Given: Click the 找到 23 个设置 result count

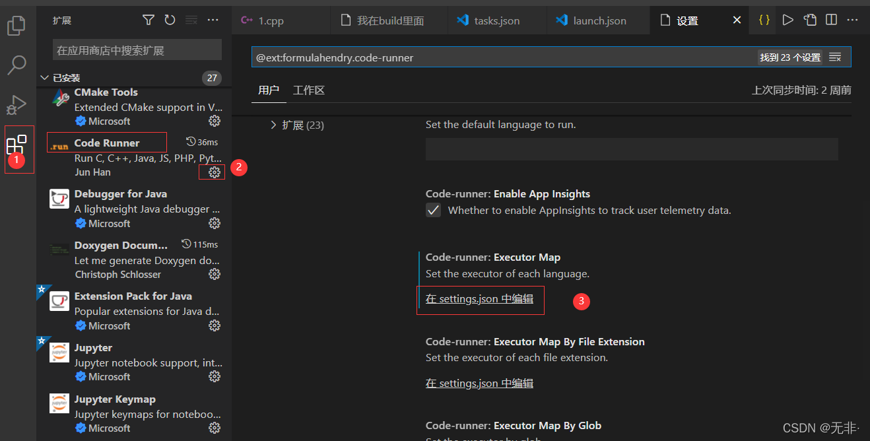Looking at the screenshot, I should tap(790, 57).
